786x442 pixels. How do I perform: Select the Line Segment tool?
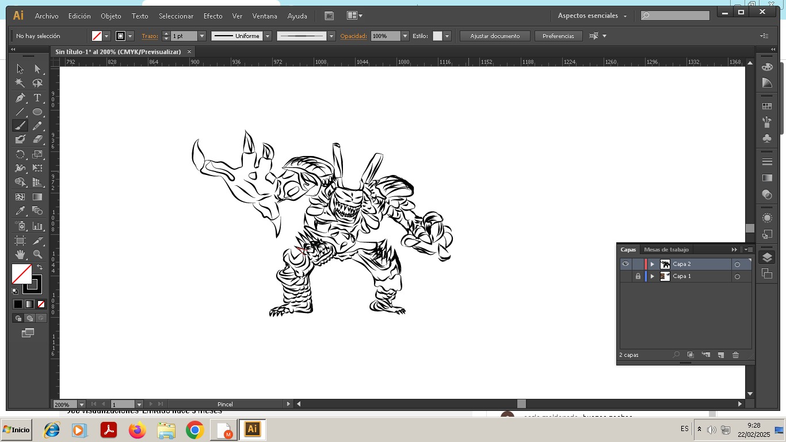[20, 112]
